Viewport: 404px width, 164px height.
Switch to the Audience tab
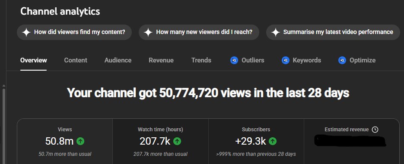click(x=118, y=60)
